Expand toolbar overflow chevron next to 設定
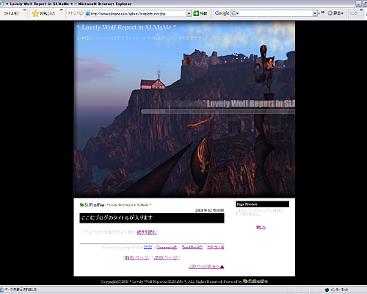367x294 pixels. click(323, 12)
